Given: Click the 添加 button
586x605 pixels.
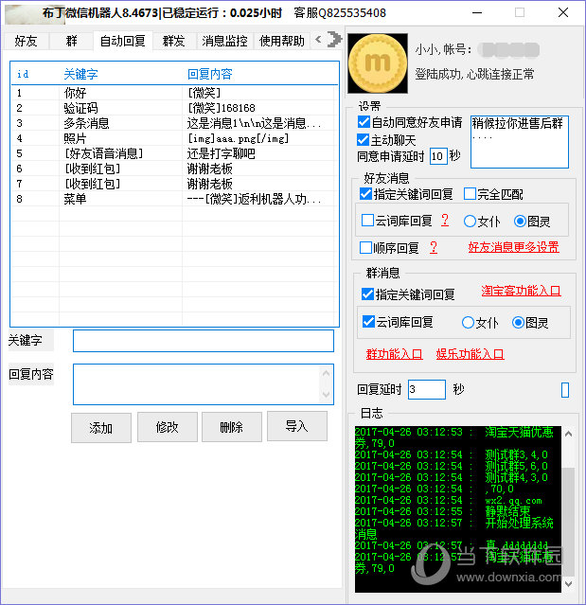Looking at the screenshot, I should (101, 428).
